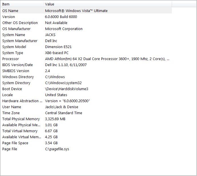Sort list by the Value column header
The height and width of the screenshot is (176, 197).
tap(108, 4)
